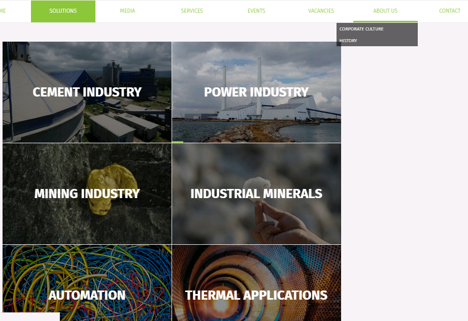This screenshot has height=321, width=468.
Task: Select the Power Industry tile
Action: pyautogui.click(x=256, y=92)
